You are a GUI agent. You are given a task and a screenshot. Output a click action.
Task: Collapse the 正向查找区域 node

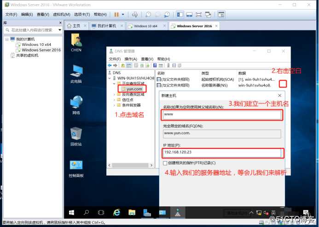point(114,84)
